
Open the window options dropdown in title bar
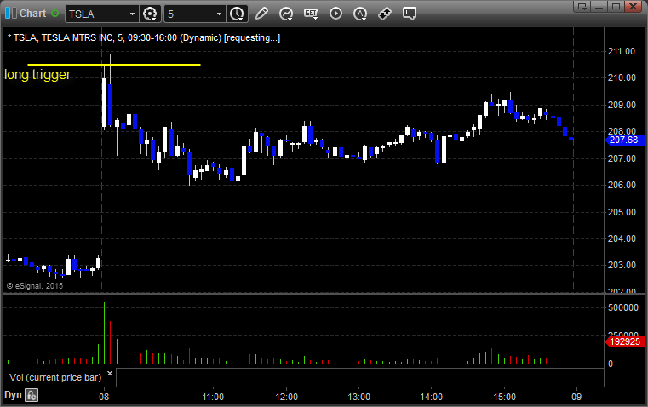pos(582,6)
